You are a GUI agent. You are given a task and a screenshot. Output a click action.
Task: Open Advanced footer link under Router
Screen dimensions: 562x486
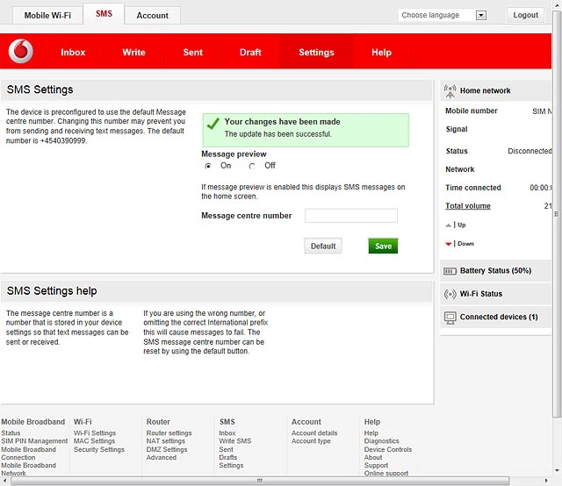[x=162, y=458]
